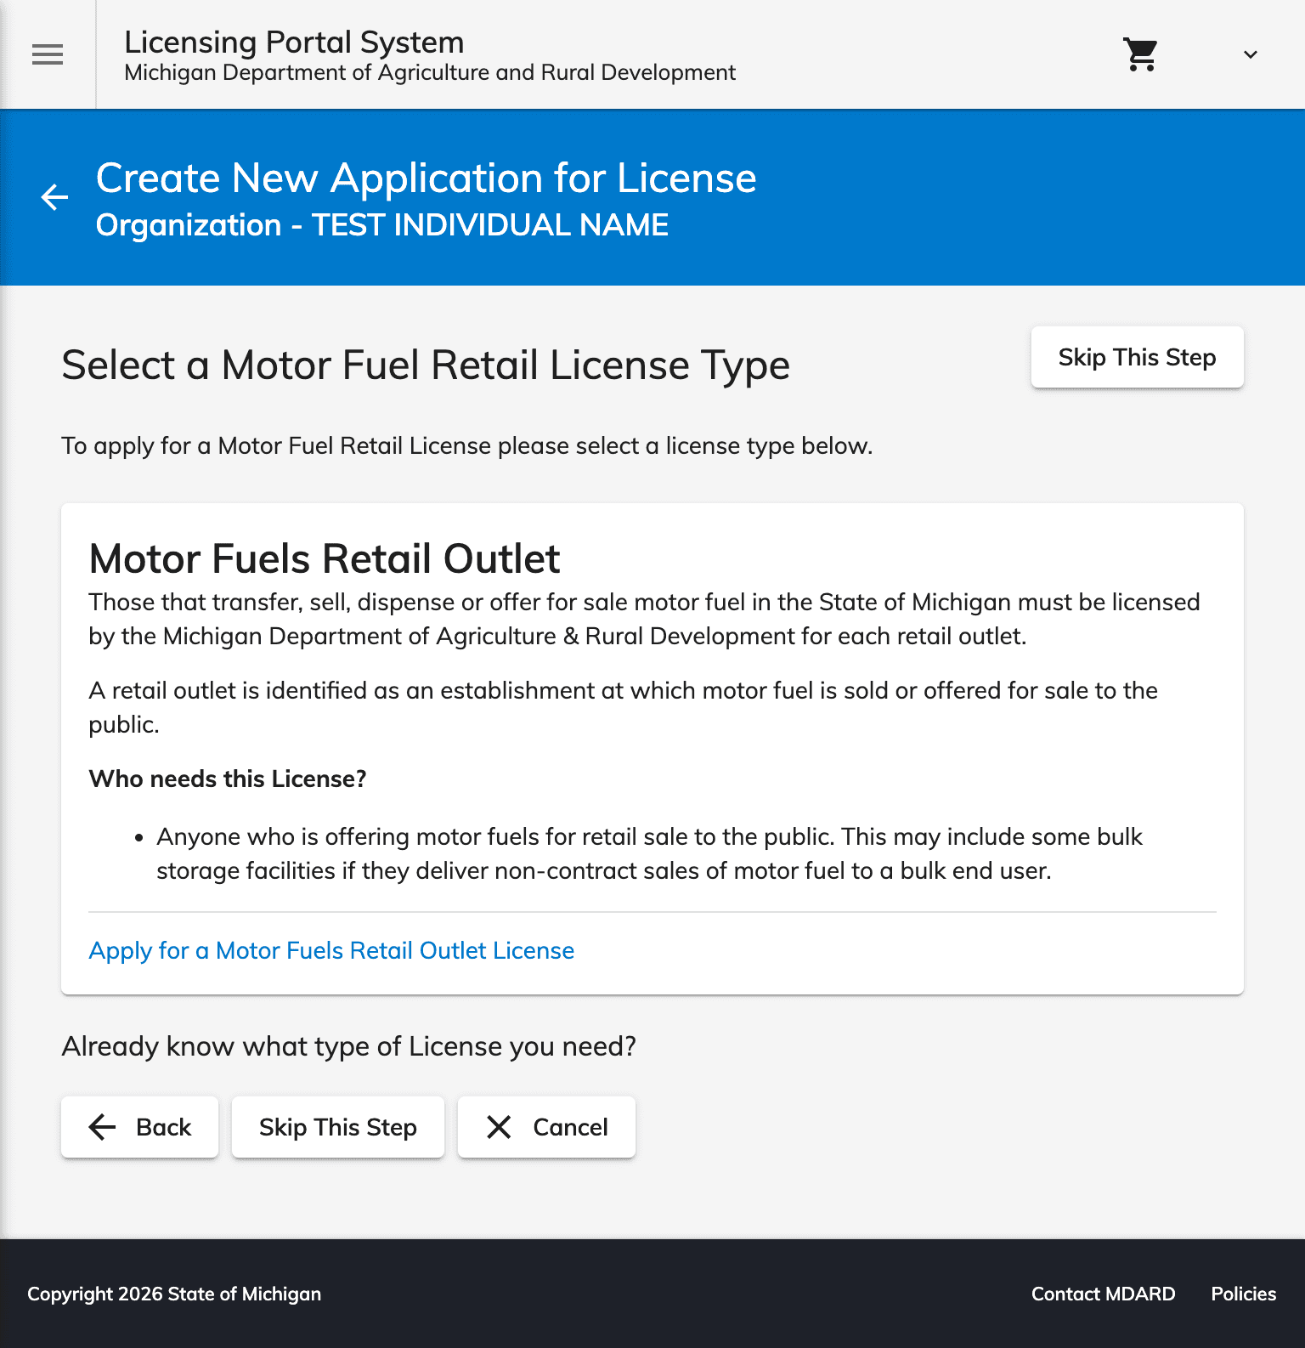
Task: Open the shopping cart
Action: 1140,54
